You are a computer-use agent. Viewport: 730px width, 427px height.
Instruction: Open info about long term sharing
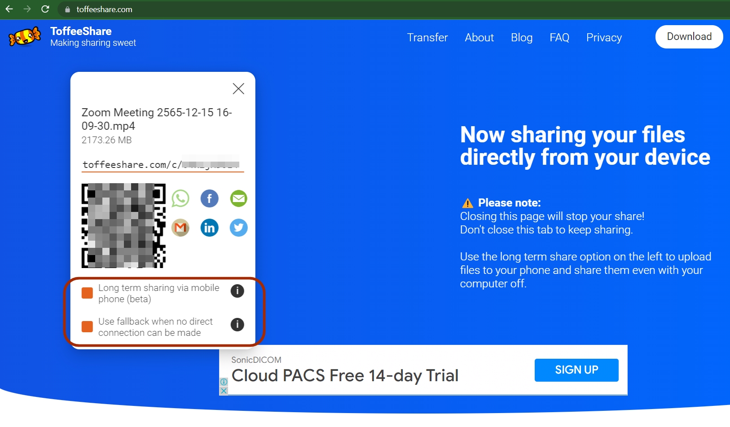[237, 291]
